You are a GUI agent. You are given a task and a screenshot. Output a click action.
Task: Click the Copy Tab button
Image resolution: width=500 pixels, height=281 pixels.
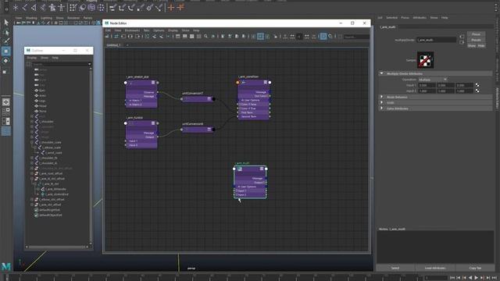click(x=475, y=268)
